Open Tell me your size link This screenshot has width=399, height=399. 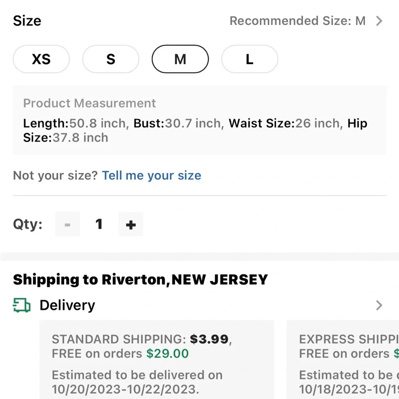(152, 176)
